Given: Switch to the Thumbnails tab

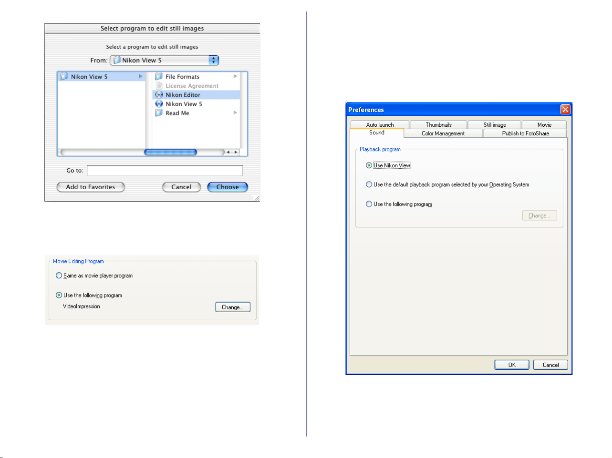Looking at the screenshot, I should tap(438, 125).
